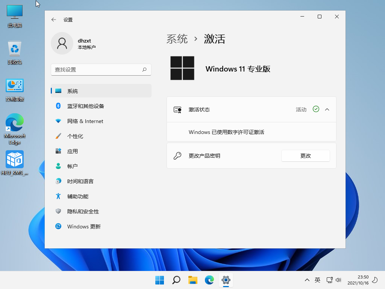385x289 pixels.
Task: Open 辅助功能 settings
Action: click(x=101, y=196)
